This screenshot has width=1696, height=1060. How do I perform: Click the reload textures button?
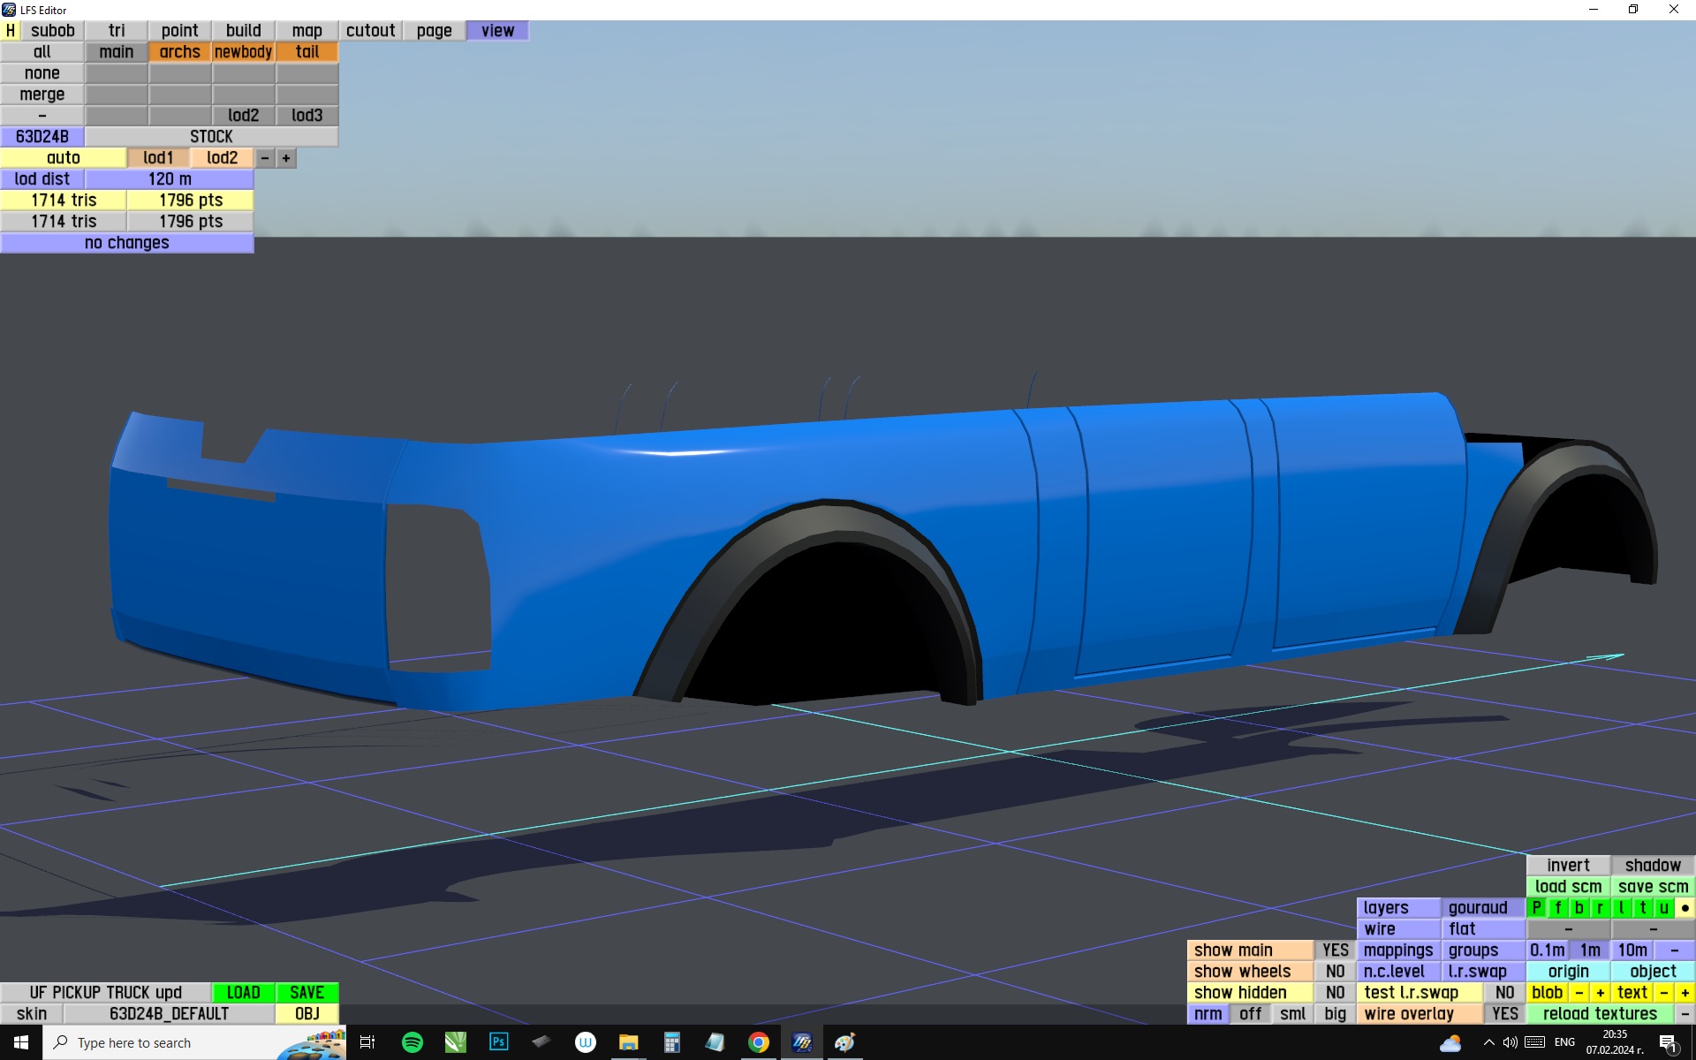pos(1600,1014)
